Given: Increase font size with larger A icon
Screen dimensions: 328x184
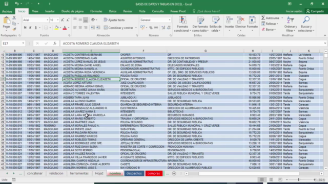Looking at the screenshot, I should pos(63,20).
